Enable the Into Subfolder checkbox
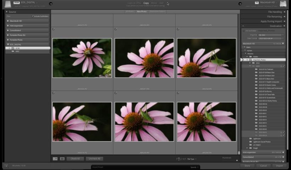This screenshot has height=170, width=291. point(243,31)
